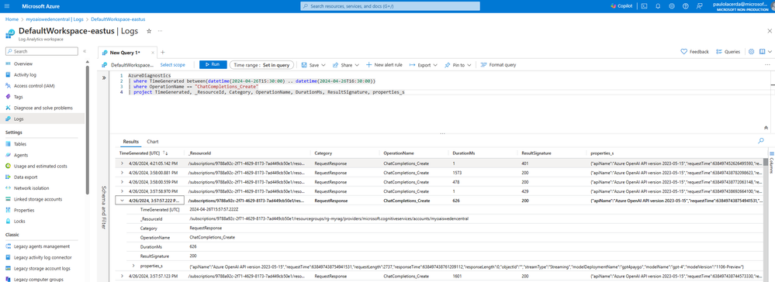This screenshot has height=282, width=775.
Task: Collapse the left navigation menu
Action: (85, 51)
